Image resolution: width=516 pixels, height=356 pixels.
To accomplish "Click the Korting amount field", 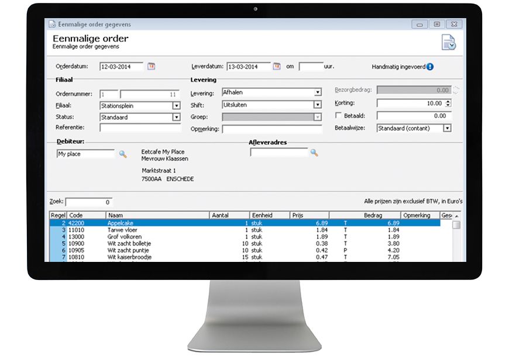I will 411,103.
